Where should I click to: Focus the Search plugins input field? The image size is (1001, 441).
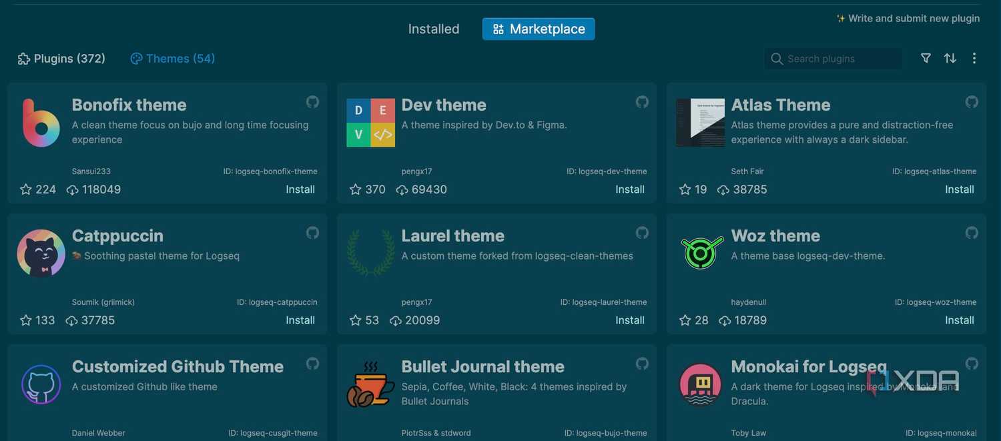pos(833,59)
